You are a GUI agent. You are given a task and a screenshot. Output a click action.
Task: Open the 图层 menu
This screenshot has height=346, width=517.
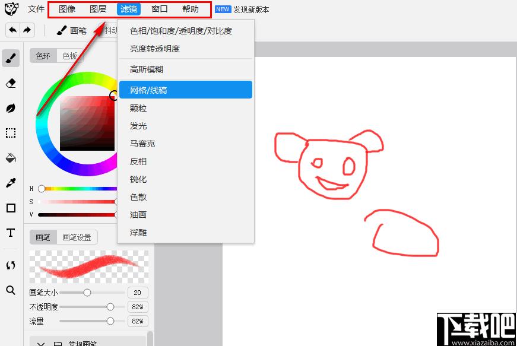click(98, 9)
